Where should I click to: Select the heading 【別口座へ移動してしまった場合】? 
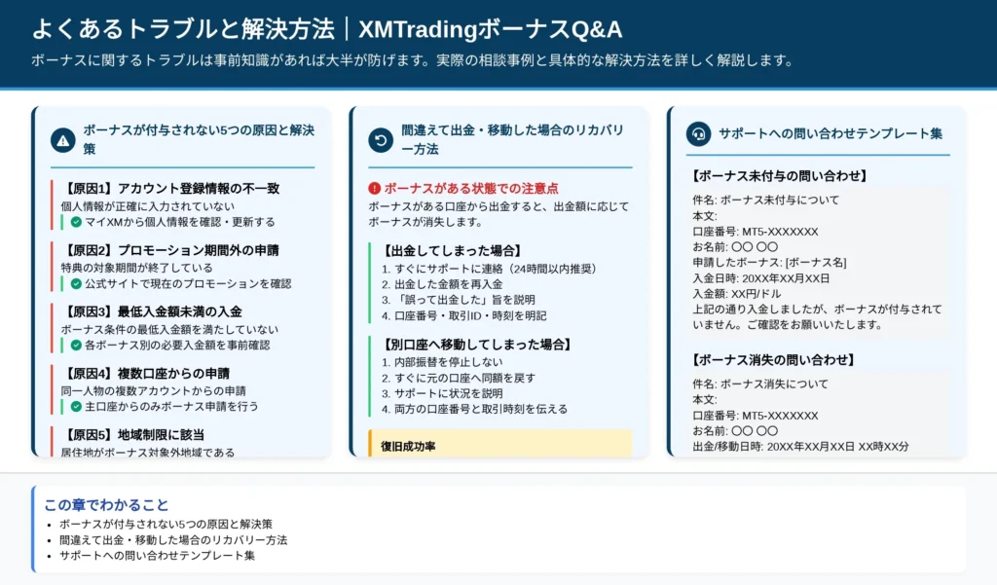point(475,345)
